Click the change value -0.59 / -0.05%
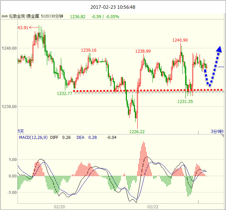The height and width of the screenshot is (210, 226). [105, 17]
